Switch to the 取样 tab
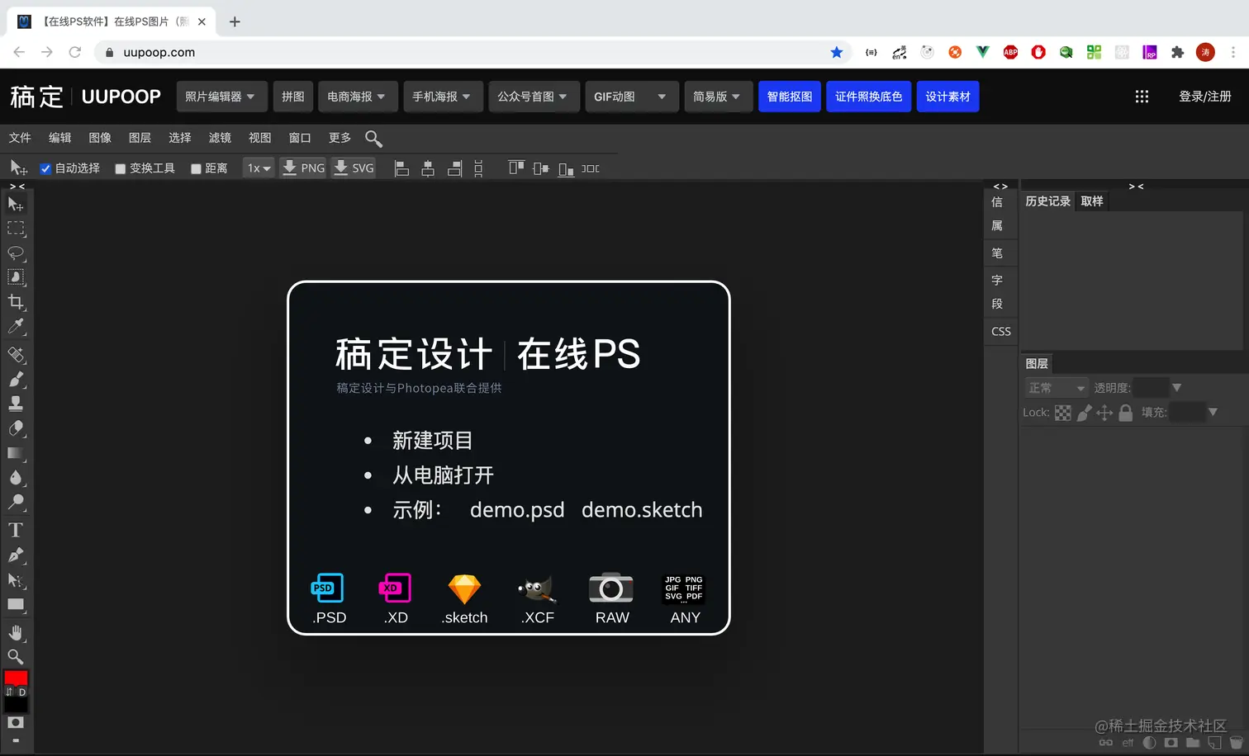Viewport: 1249px width, 756px height. 1092,201
